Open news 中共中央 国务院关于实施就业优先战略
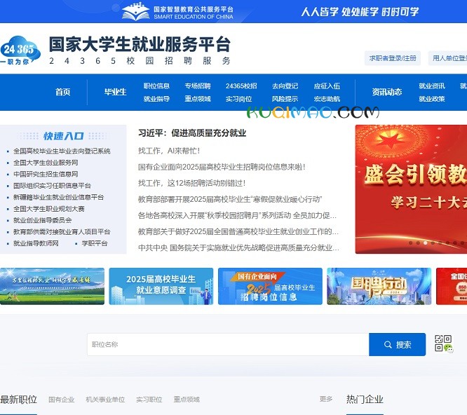The image size is (467, 415). point(238,247)
